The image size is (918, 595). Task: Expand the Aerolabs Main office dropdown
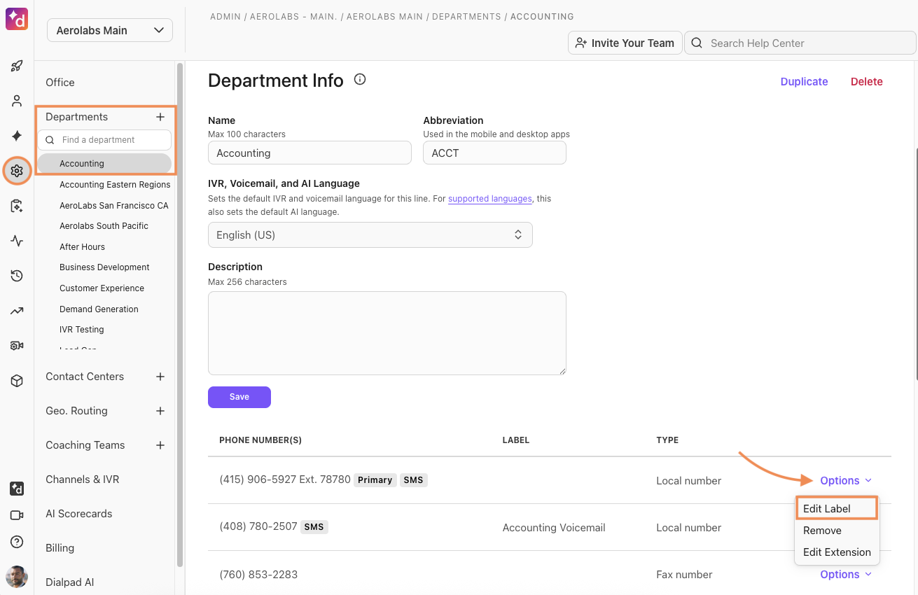[110, 30]
